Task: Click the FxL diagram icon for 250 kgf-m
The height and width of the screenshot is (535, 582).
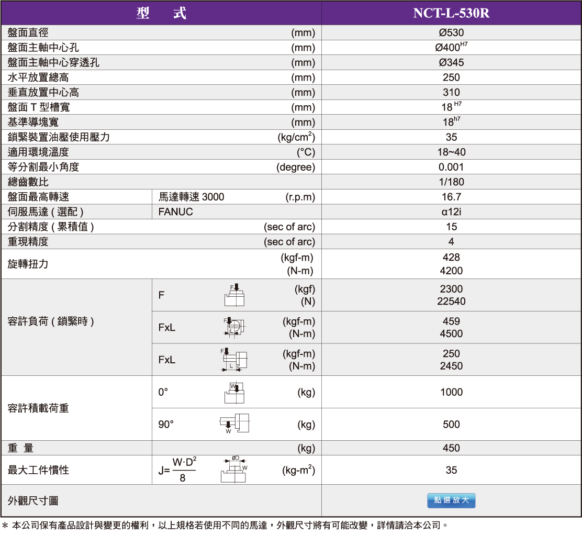Action: click(x=234, y=360)
